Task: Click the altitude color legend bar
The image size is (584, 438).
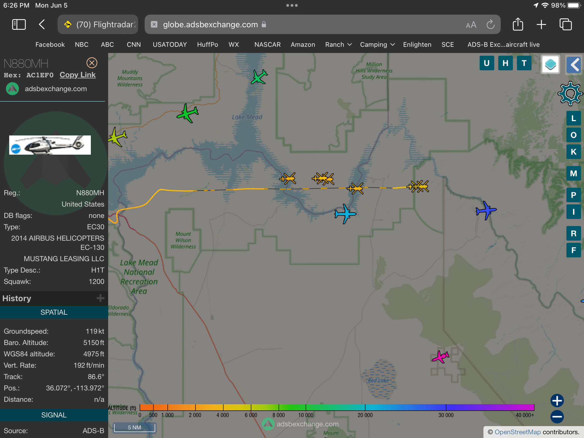Action: point(337,407)
